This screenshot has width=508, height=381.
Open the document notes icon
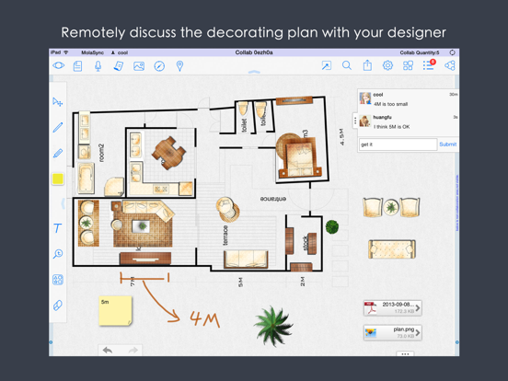tap(77, 66)
